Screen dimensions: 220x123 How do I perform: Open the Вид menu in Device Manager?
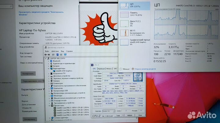click(62, 51)
